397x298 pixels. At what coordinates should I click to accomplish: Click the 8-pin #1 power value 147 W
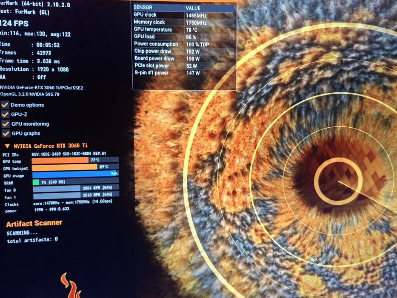tap(193, 73)
